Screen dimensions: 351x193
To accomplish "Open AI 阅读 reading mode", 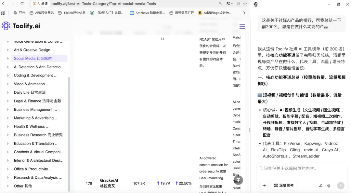I will (40, 4).
